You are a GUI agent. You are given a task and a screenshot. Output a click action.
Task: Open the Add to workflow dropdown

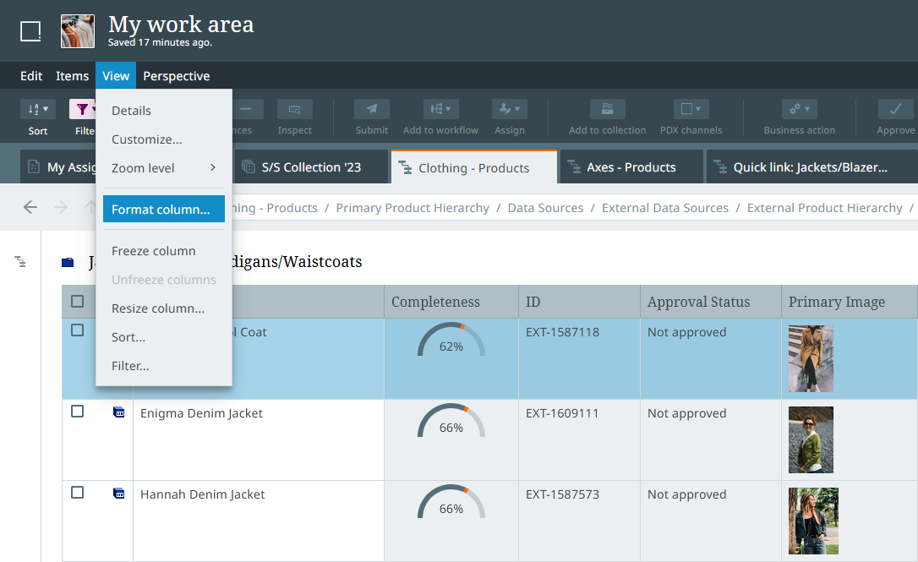[x=440, y=109]
